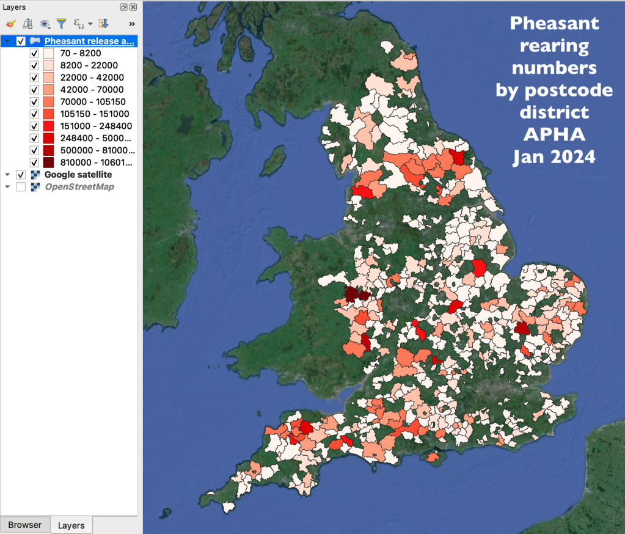
Task: Collapse the Pheasant release layer tree
Action: coord(7,41)
